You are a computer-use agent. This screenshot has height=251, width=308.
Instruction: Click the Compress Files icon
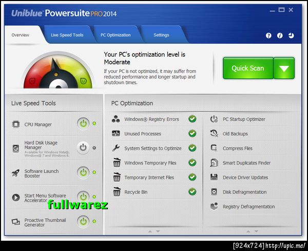(x=214, y=148)
